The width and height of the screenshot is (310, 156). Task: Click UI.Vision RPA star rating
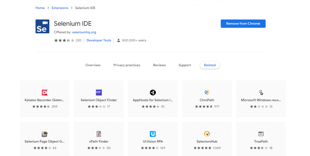click(x=150, y=148)
